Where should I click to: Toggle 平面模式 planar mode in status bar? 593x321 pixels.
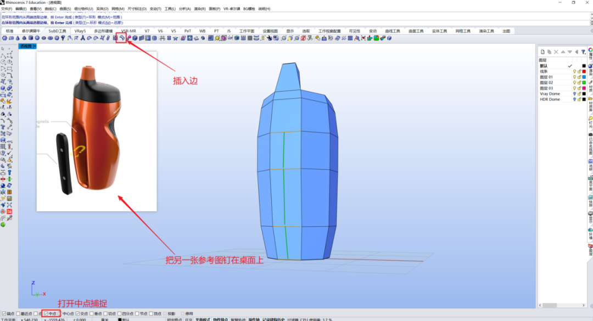click(x=202, y=319)
